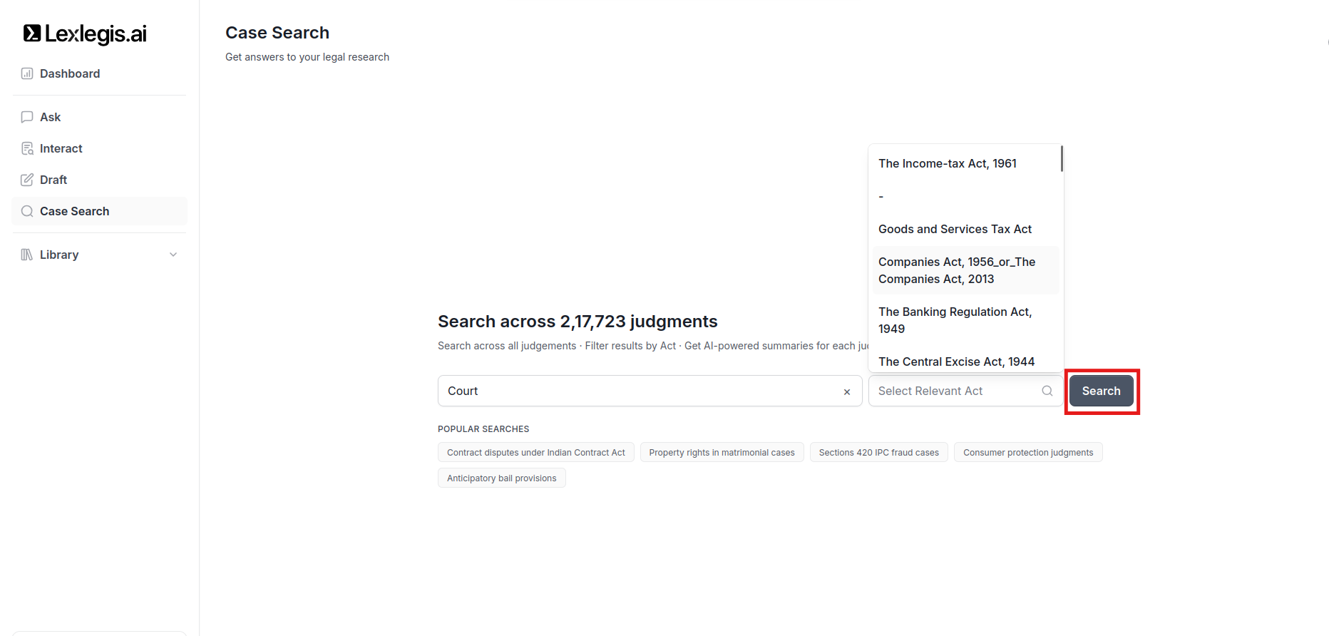Open the Dashboard menu item
The height and width of the screenshot is (636, 1329).
(70, 73)
